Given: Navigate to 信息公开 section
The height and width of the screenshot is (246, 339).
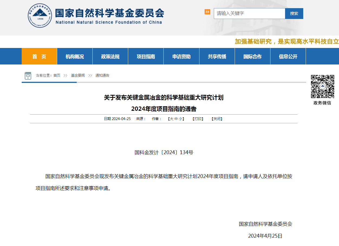Looking at the screenshot, I should click(x=288, y=56).
